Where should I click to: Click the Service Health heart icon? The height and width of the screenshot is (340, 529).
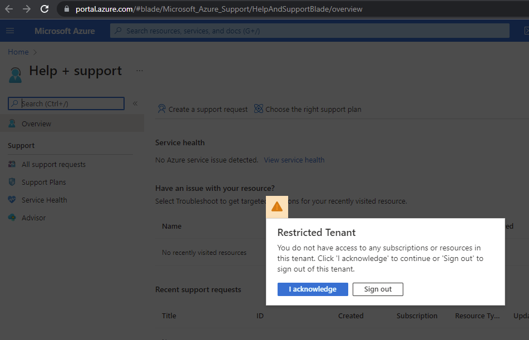click(x=12, y=200)
